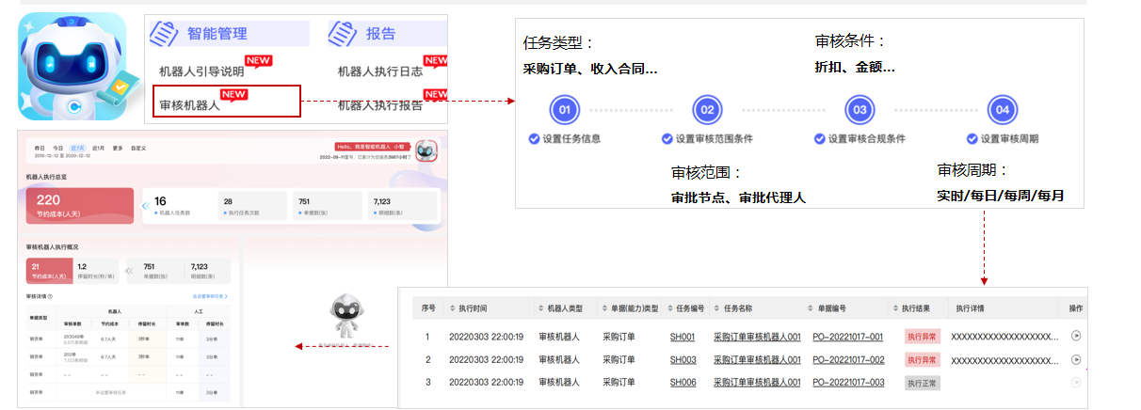Screen dimensions: 1141x410
Task: Click the 7,123 明细数(条) top stat card
Action: (402, 206)
